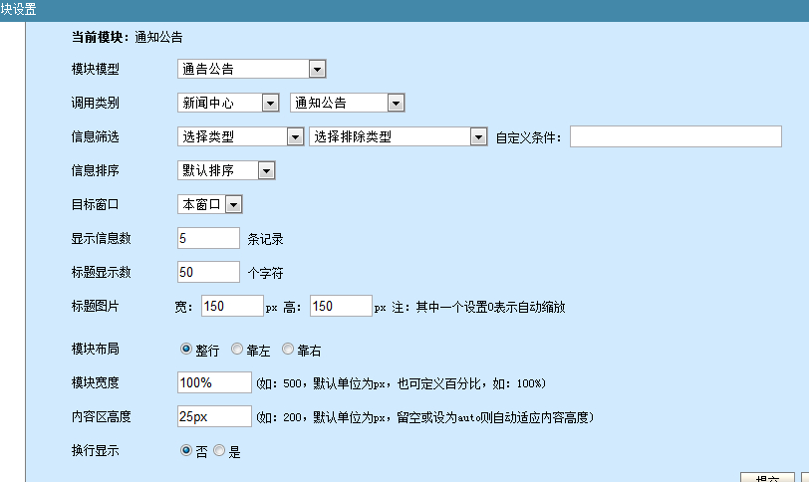809x482 pixels.
Task: Enable 是 for 换行显示
Action: pyautogui.click(x=220, y=451)
